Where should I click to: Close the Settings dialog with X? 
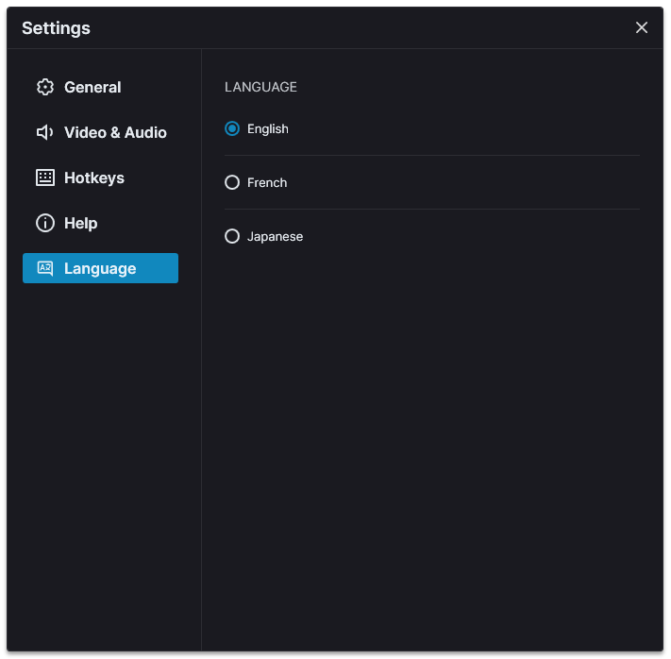click(641, 27)
